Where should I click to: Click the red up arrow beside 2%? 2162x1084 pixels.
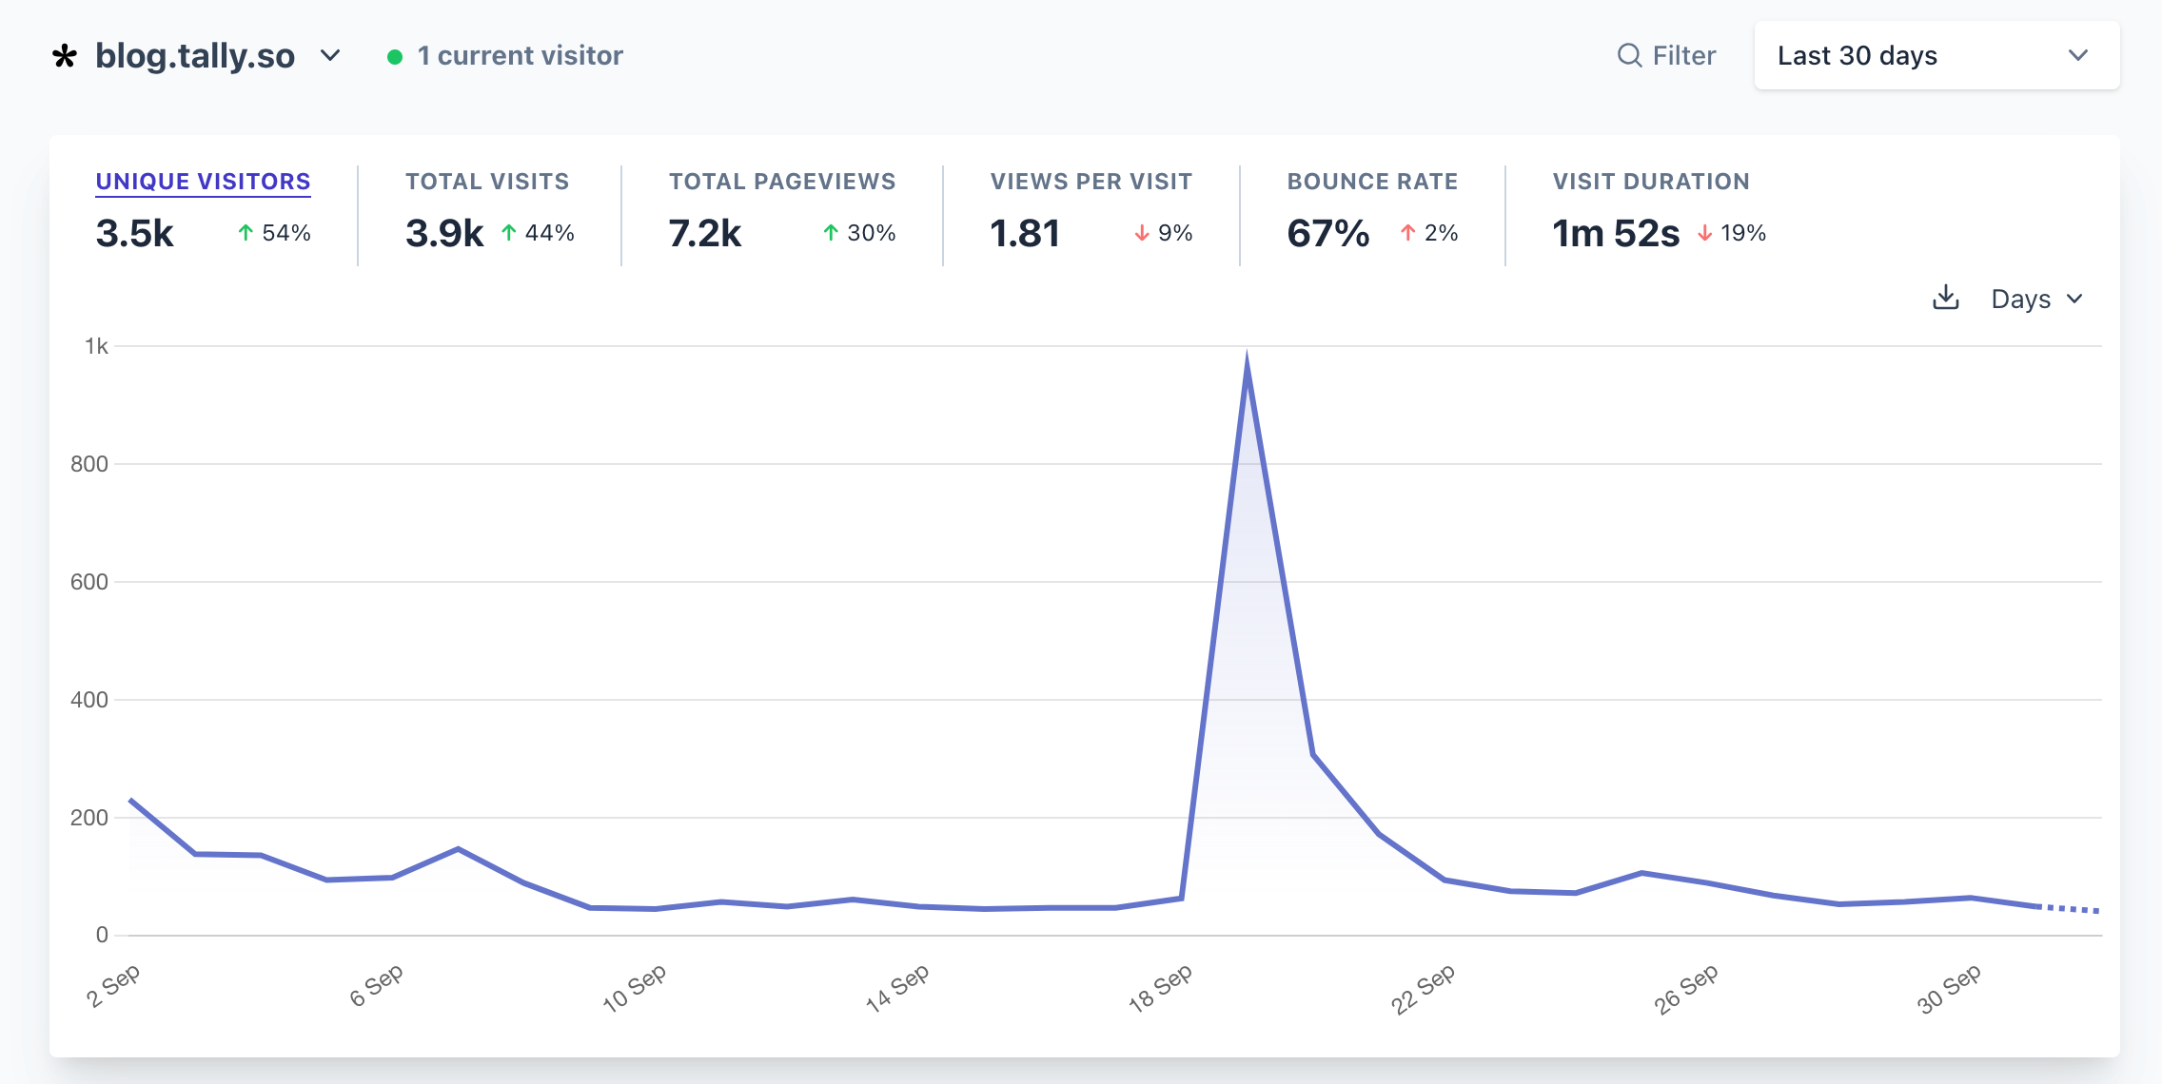(1407, 233)
